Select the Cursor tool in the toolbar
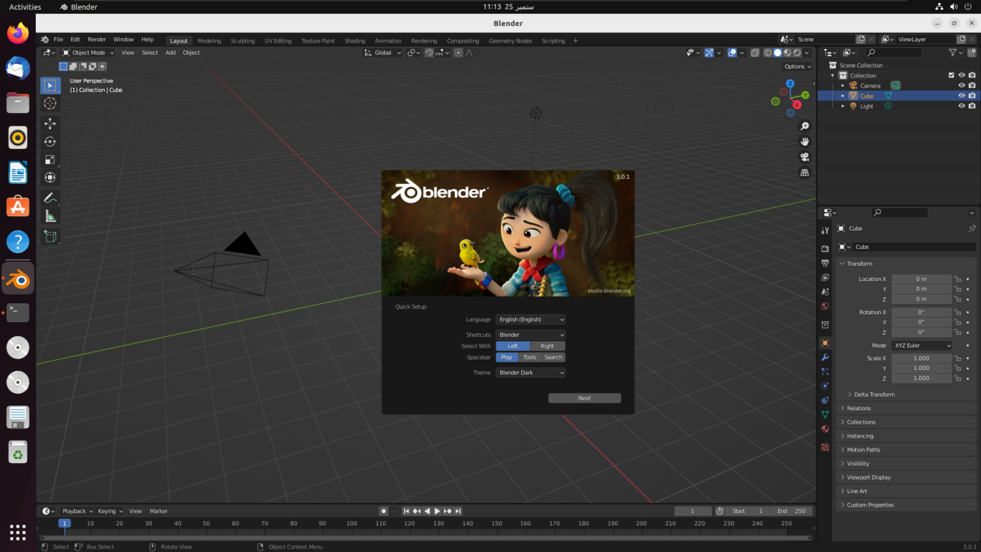 (x=50, y=103)
